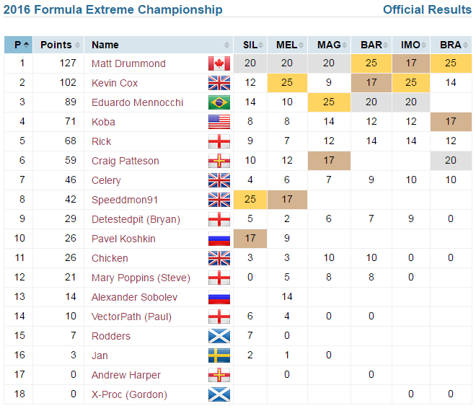Viewport: 476px width, 411px height.
Task: Click the Canadian flag beside Matt Drummond
Action: (x=219, y=63)
